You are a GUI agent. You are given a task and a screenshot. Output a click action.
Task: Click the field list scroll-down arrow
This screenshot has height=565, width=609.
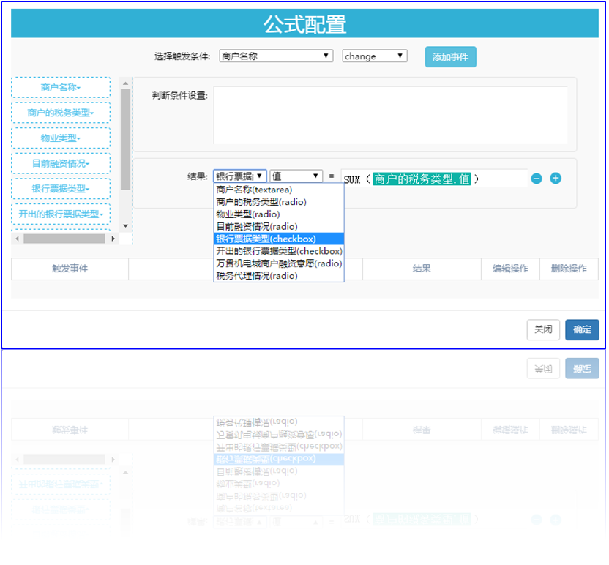(125, 226)
